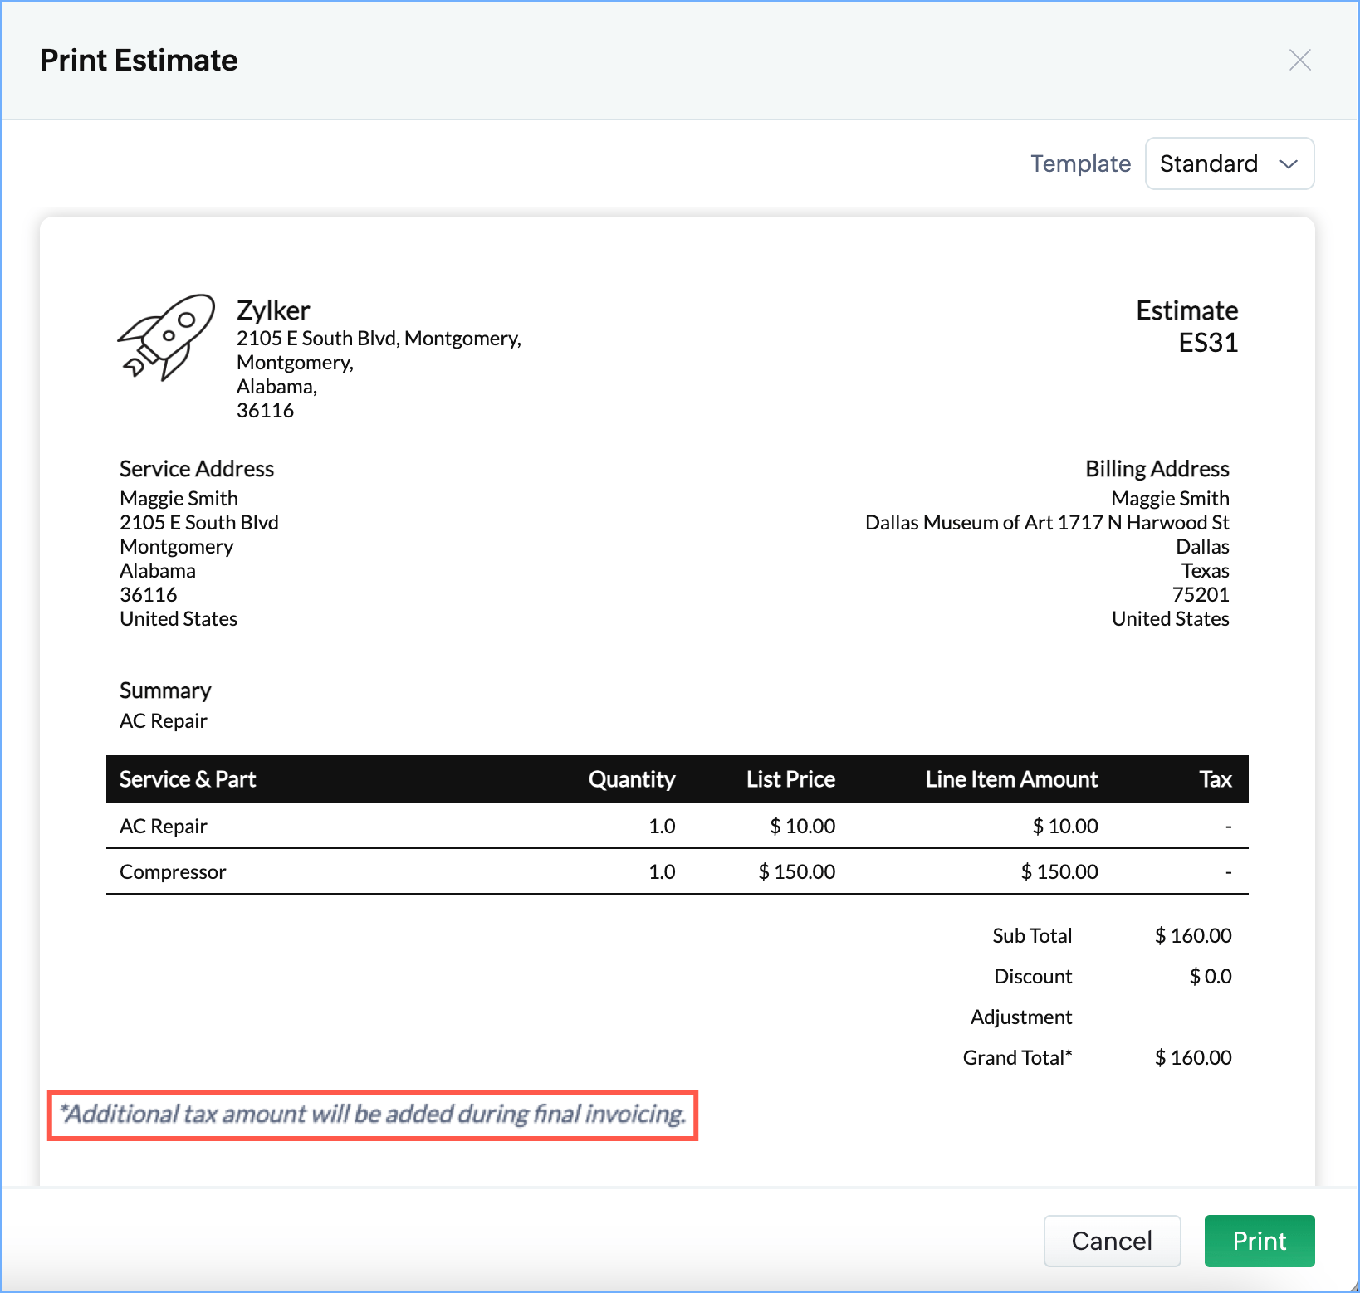Select the Discount value $ 0.0

[1211, 976]
